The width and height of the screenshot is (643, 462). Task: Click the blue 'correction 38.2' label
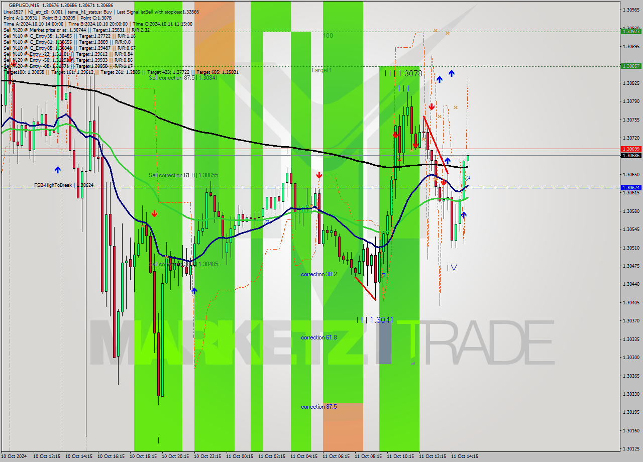(318, 274)
